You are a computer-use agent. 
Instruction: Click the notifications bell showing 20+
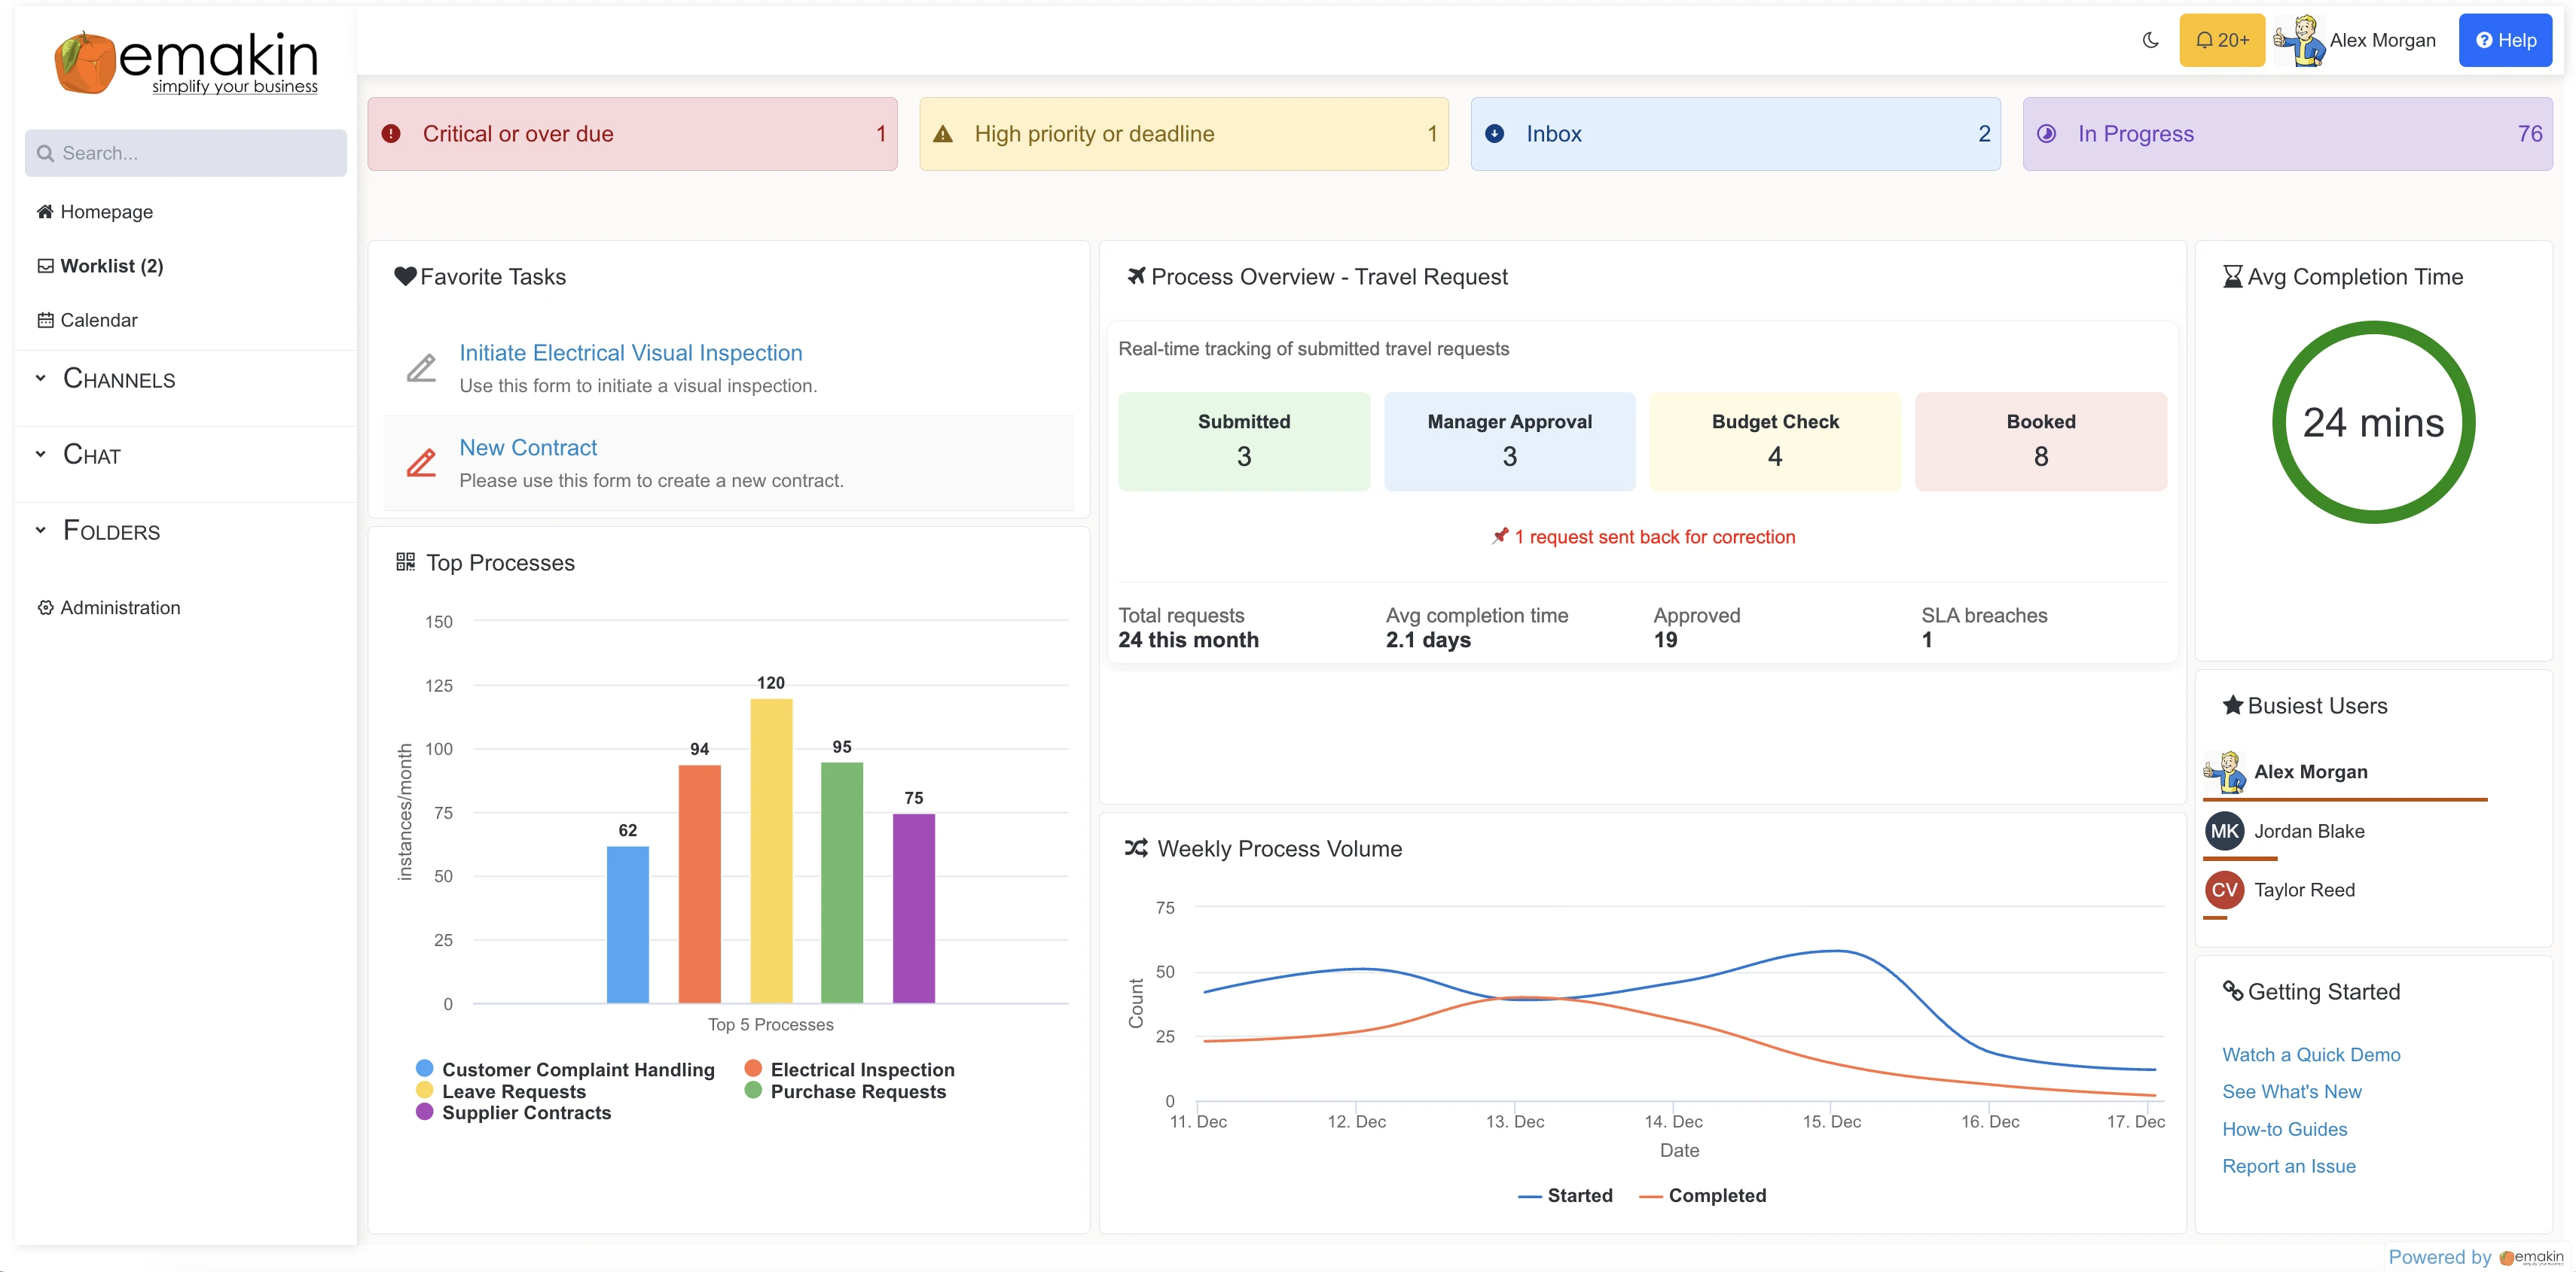(2221, 40)
